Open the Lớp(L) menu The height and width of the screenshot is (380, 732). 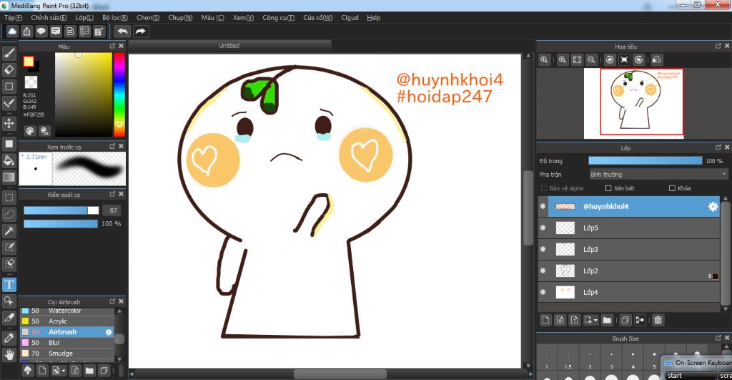click(x=84, y=18)
